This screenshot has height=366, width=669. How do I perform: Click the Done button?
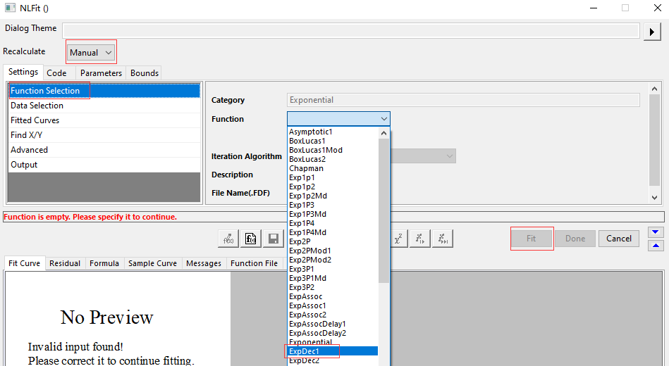tap(575, 239)
